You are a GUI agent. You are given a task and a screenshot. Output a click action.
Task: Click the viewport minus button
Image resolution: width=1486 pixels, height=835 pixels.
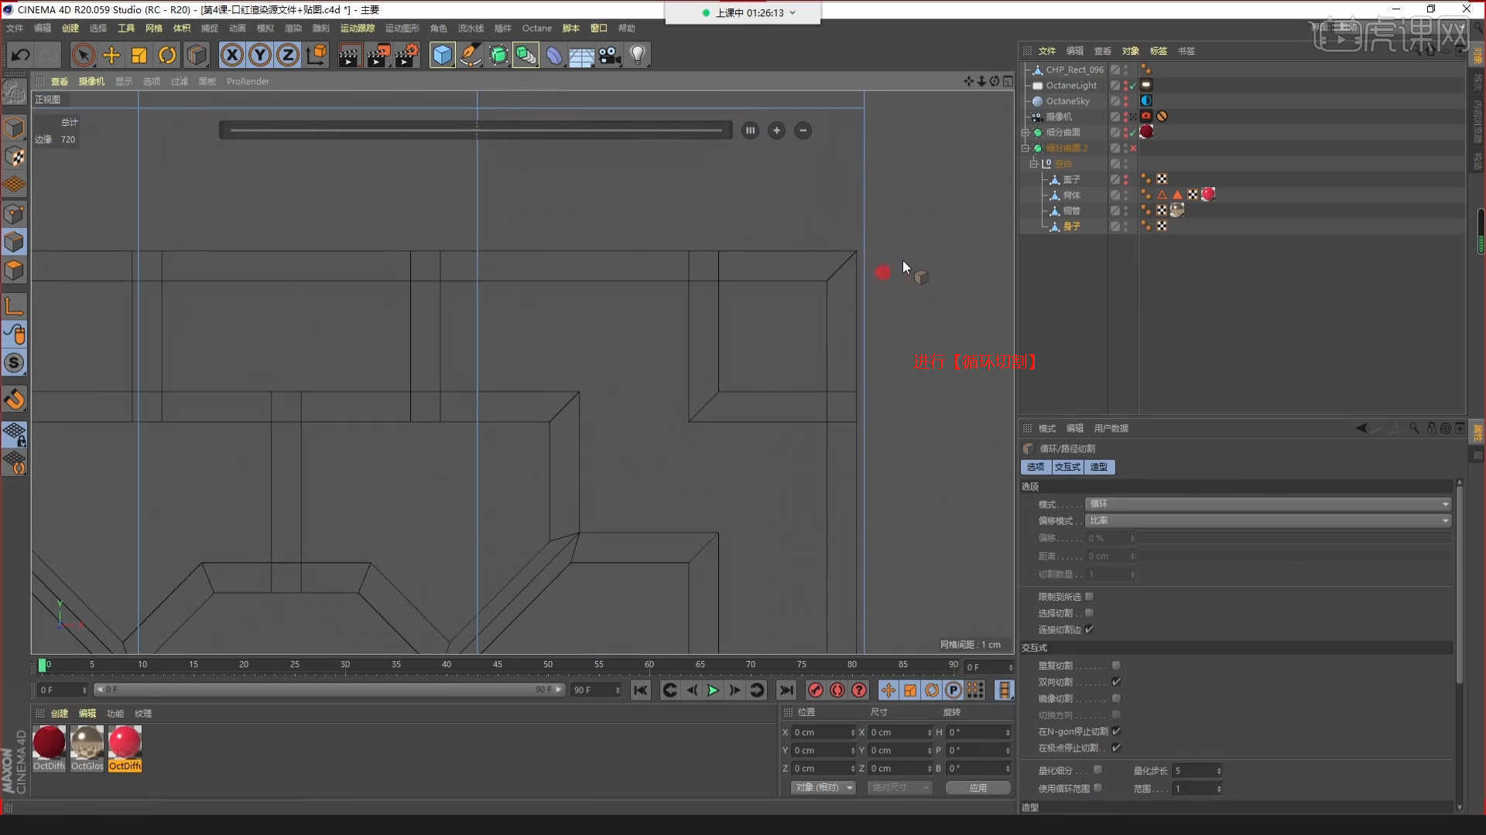(803, 131)
